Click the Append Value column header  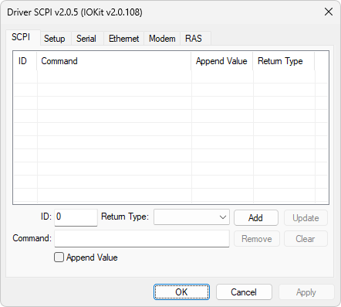click(x=222, y=61)
